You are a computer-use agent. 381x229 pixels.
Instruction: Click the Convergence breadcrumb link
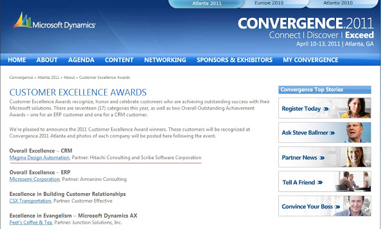click(x=21, y=77)
